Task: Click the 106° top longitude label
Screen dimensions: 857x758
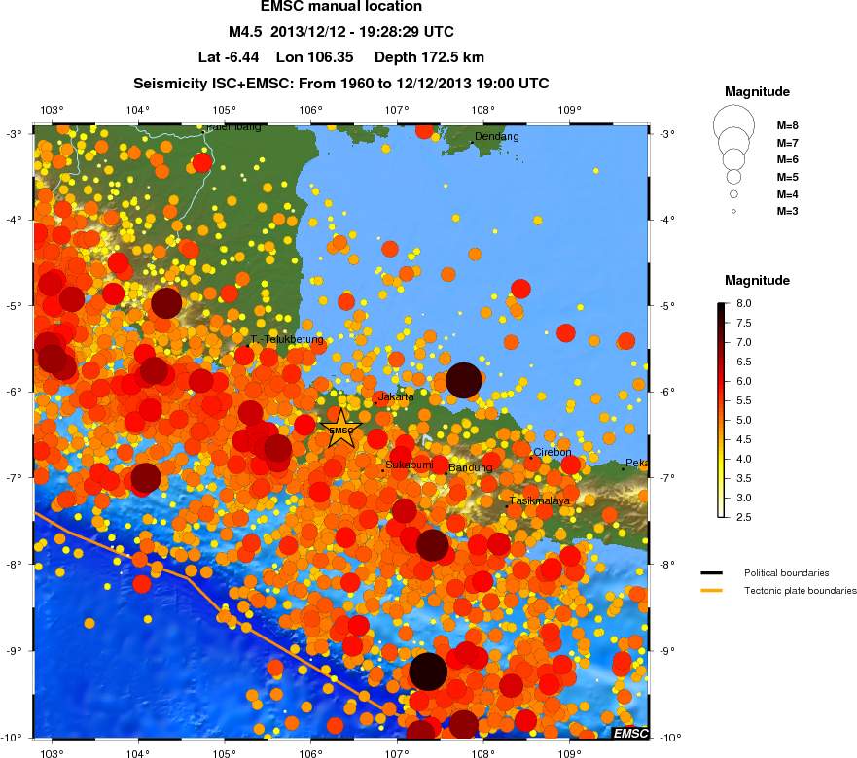Action: click(x=310, y=111)
